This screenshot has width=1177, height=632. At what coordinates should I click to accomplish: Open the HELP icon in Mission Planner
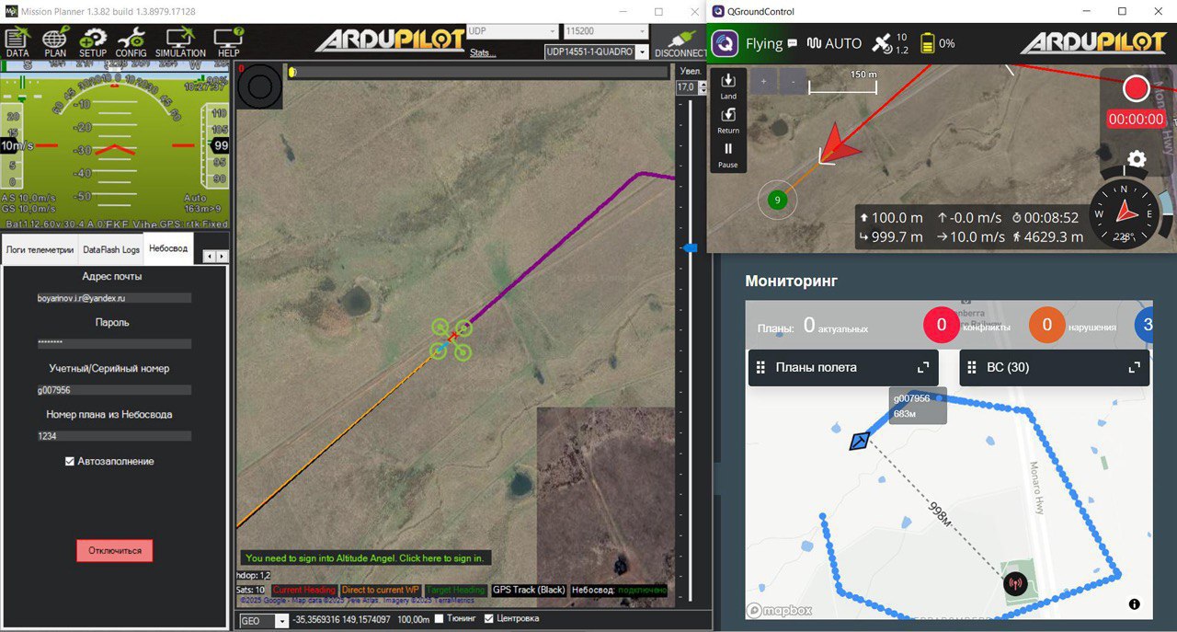click(228, 42)
